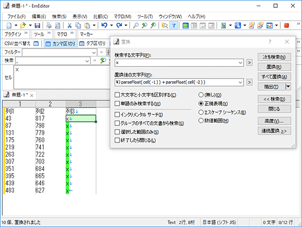Click the Print icon in toolbar

point(49,25)
